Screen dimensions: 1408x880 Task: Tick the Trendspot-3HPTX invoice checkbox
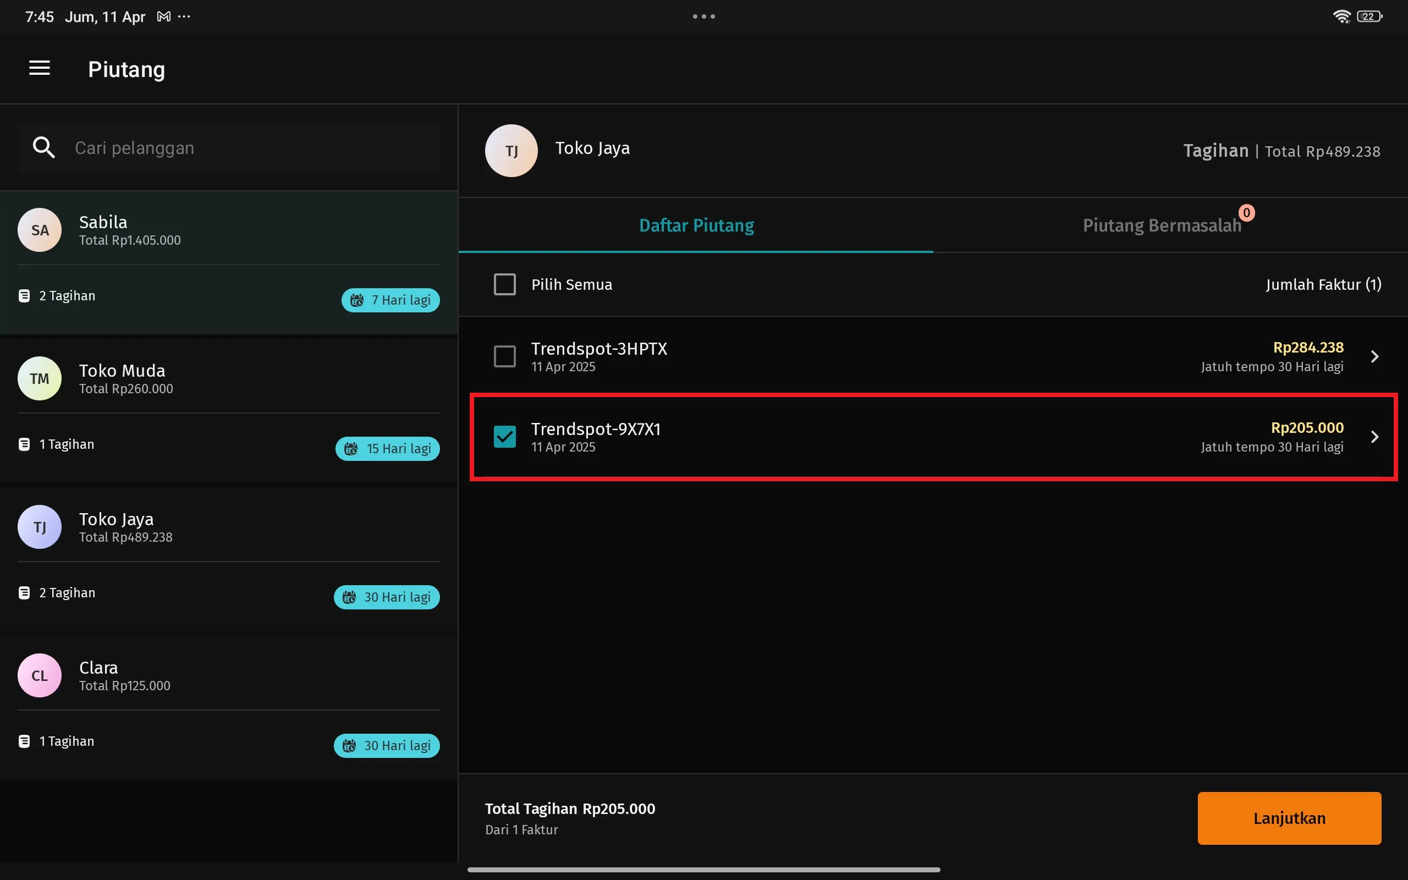pyautogui.click(x=504, y=356)
